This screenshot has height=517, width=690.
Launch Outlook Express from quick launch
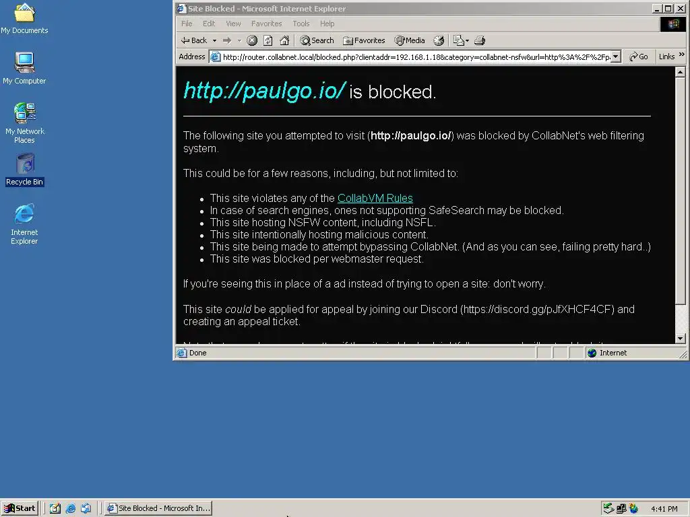pos(86,508)
